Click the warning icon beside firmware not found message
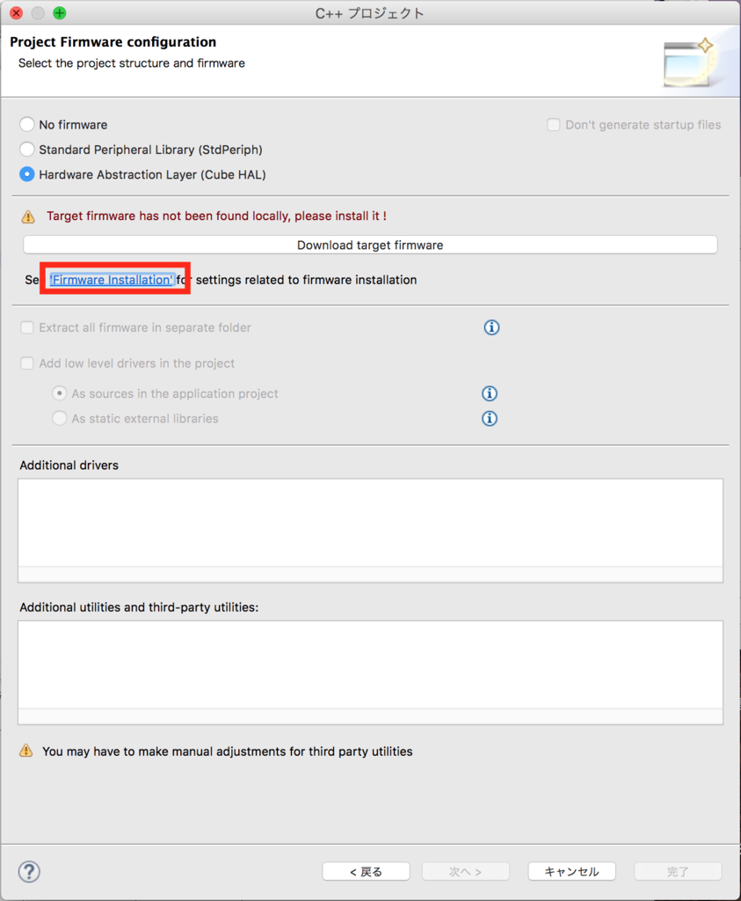 pos(28,216)
